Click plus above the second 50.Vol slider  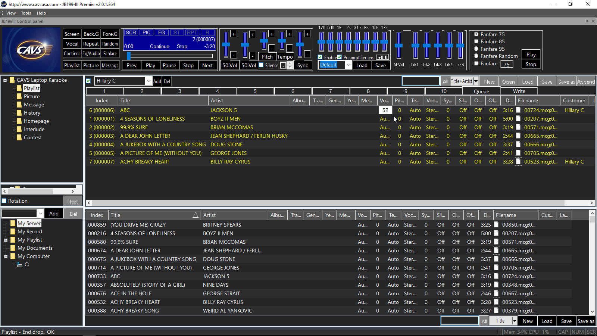253,35
